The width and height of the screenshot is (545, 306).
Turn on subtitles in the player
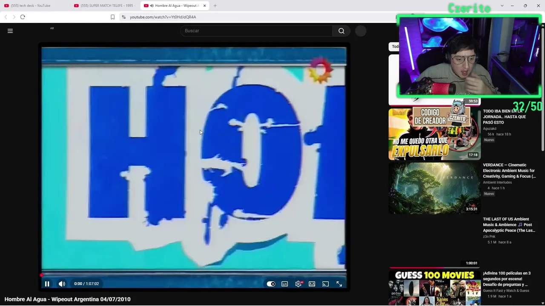(x=285, y=284)
